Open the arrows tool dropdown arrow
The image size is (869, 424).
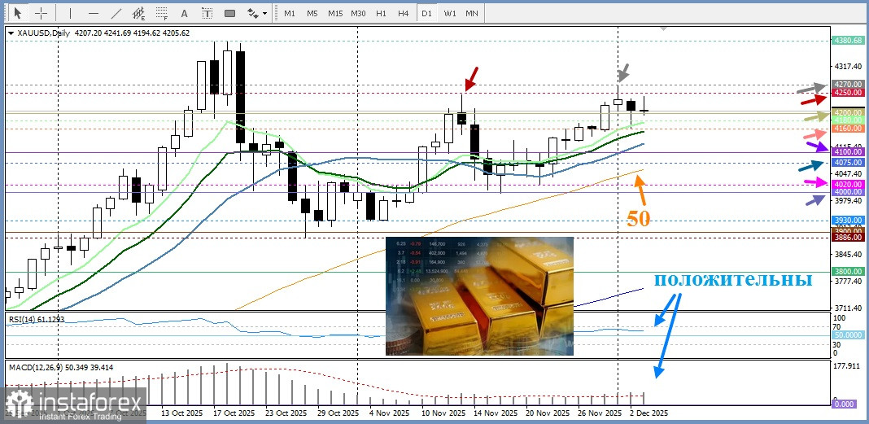point(265,13)
